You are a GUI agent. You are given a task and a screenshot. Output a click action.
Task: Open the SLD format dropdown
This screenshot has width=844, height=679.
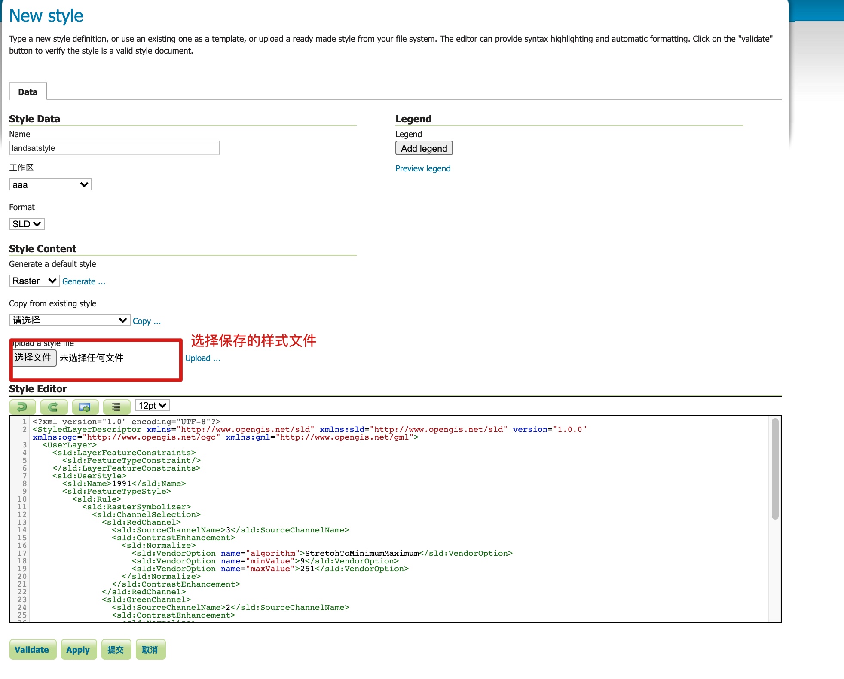(x=27, y=224)
